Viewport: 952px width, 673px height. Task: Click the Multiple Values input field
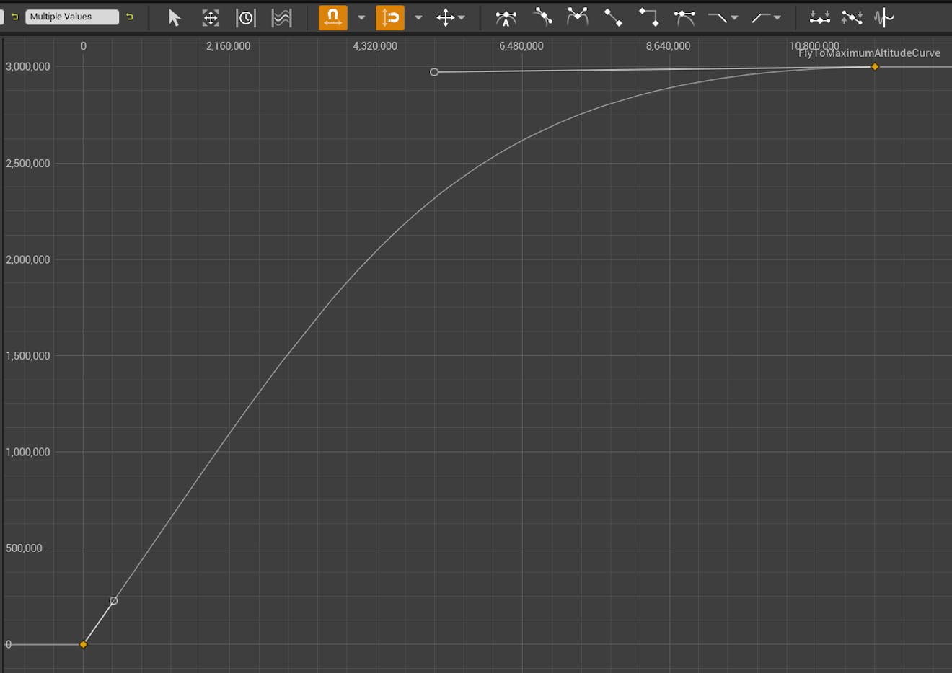click(72, 17)
